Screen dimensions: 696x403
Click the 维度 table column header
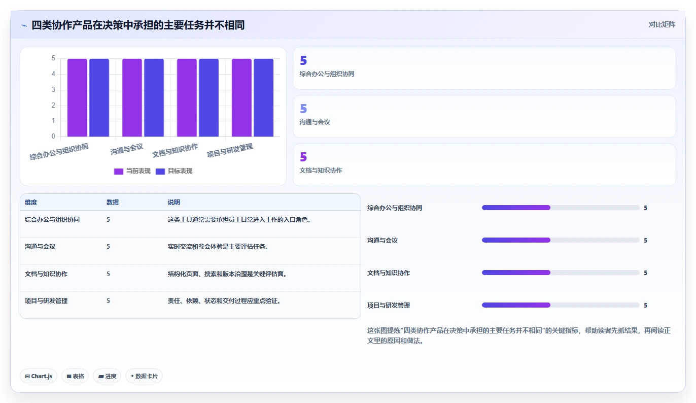click(31, 203)
